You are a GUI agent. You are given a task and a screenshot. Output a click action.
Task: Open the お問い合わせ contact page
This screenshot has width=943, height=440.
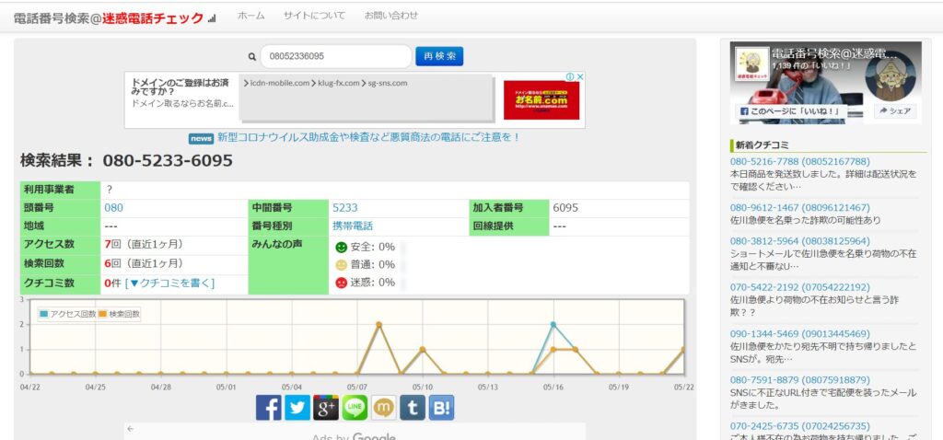click(390, 16)
